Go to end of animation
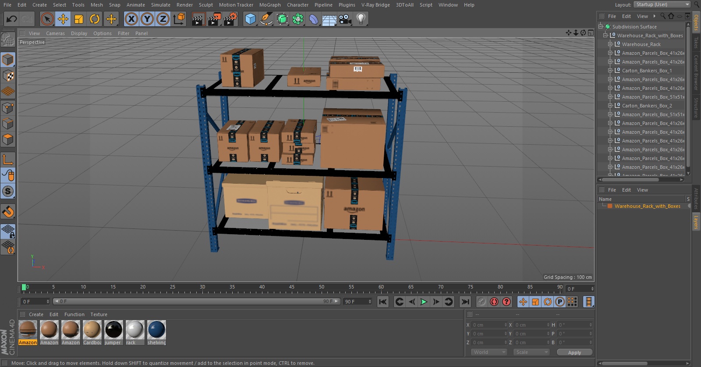Viewport: 701px width, 367px height. [465, 302]
